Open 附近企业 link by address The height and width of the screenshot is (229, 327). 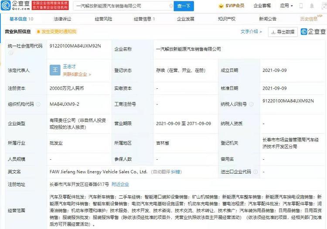[120, 185]
